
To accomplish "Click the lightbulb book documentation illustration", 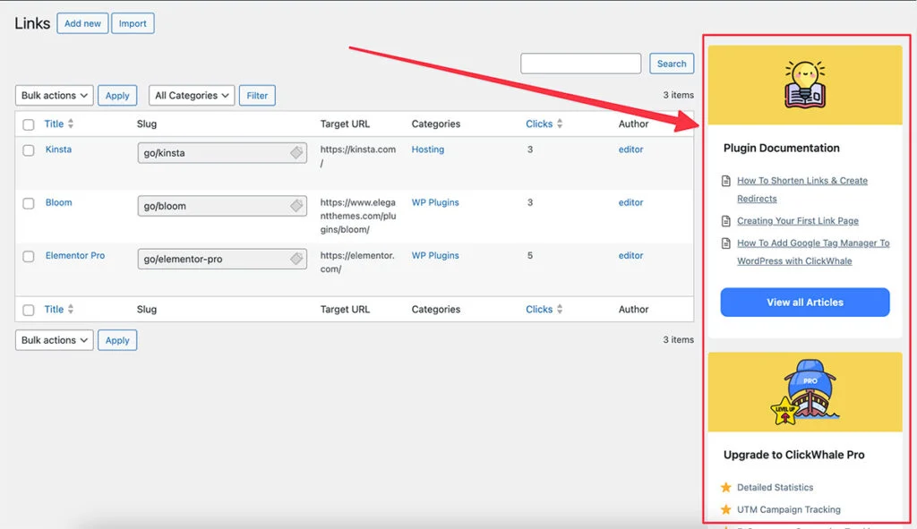I will pyautogui.click(x=805, y=85).
